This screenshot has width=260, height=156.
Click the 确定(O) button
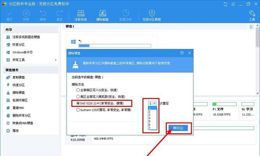pos(178,128)
